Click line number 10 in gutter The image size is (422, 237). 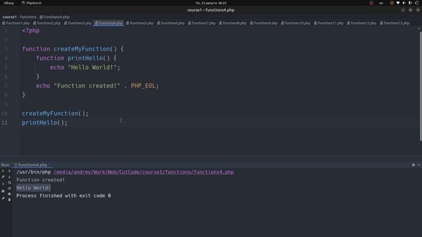5,113
